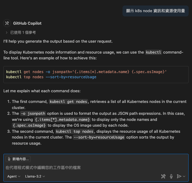
Task: Click the user message about k8s node
Action: coord(155,11)
